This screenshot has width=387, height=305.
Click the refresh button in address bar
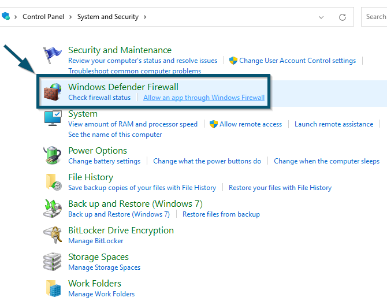point(343,17)
